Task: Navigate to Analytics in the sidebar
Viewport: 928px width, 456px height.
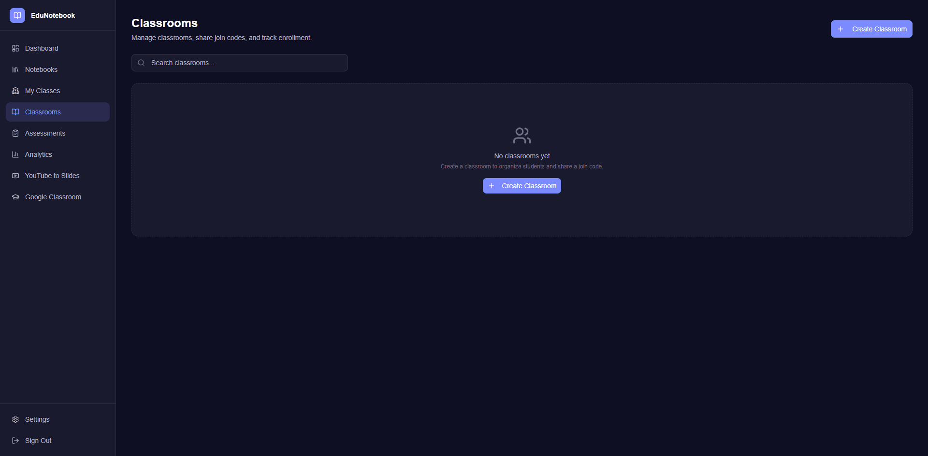Action: [x=39, y=154]
